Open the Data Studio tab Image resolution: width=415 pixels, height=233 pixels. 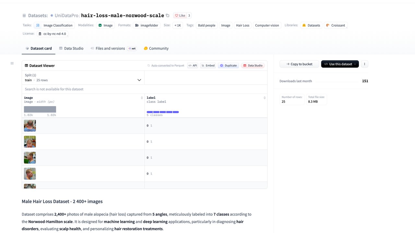point(71,49)
